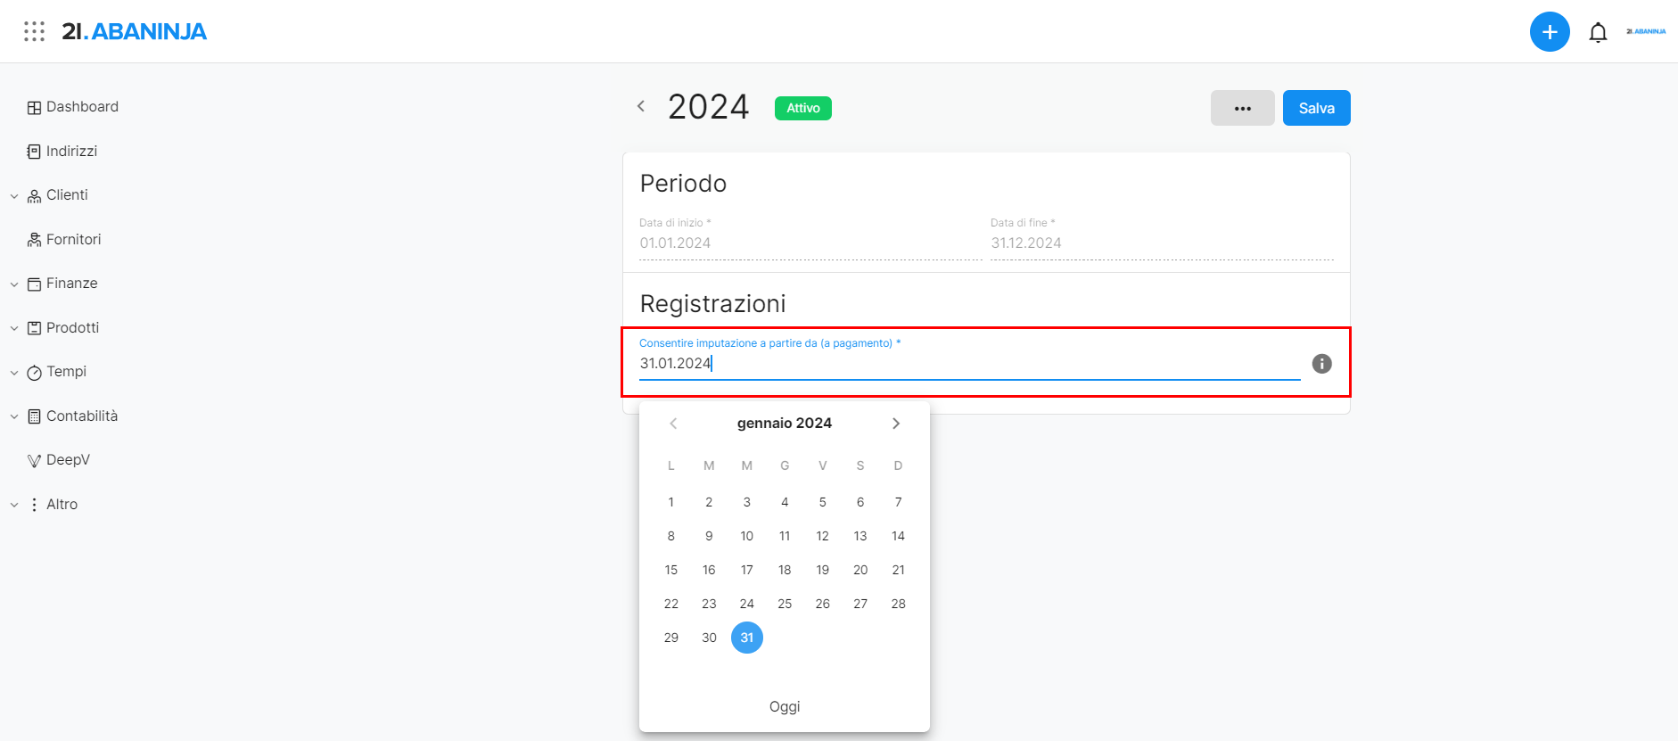The width and height of the screenshot is (1678, 741).
Task: Expand the Contabilità sidebar group
Action: pos(14,416)
